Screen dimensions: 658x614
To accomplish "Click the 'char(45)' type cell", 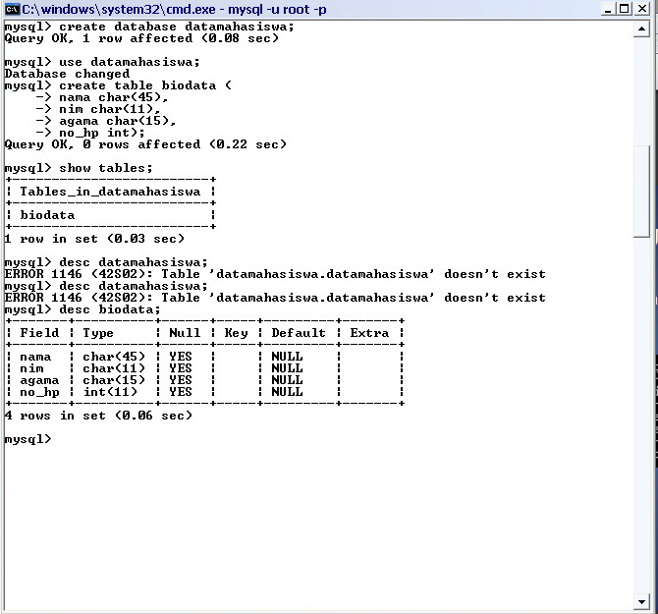I will pos(114,357).
